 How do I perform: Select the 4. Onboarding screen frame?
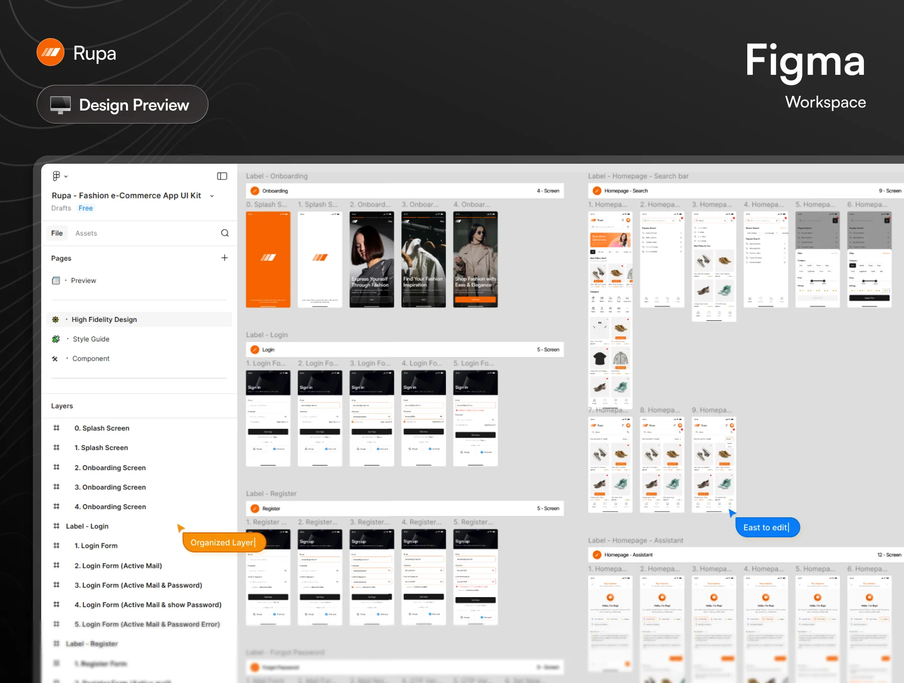tap(476, 259)
